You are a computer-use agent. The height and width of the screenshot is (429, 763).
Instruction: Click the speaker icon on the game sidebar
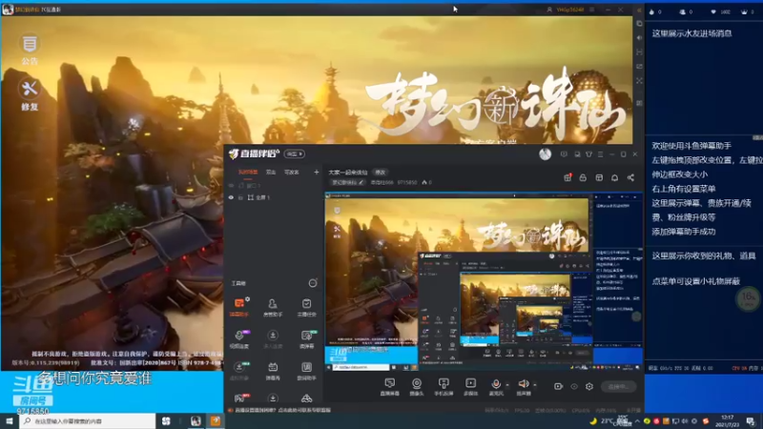pos(639,37)
